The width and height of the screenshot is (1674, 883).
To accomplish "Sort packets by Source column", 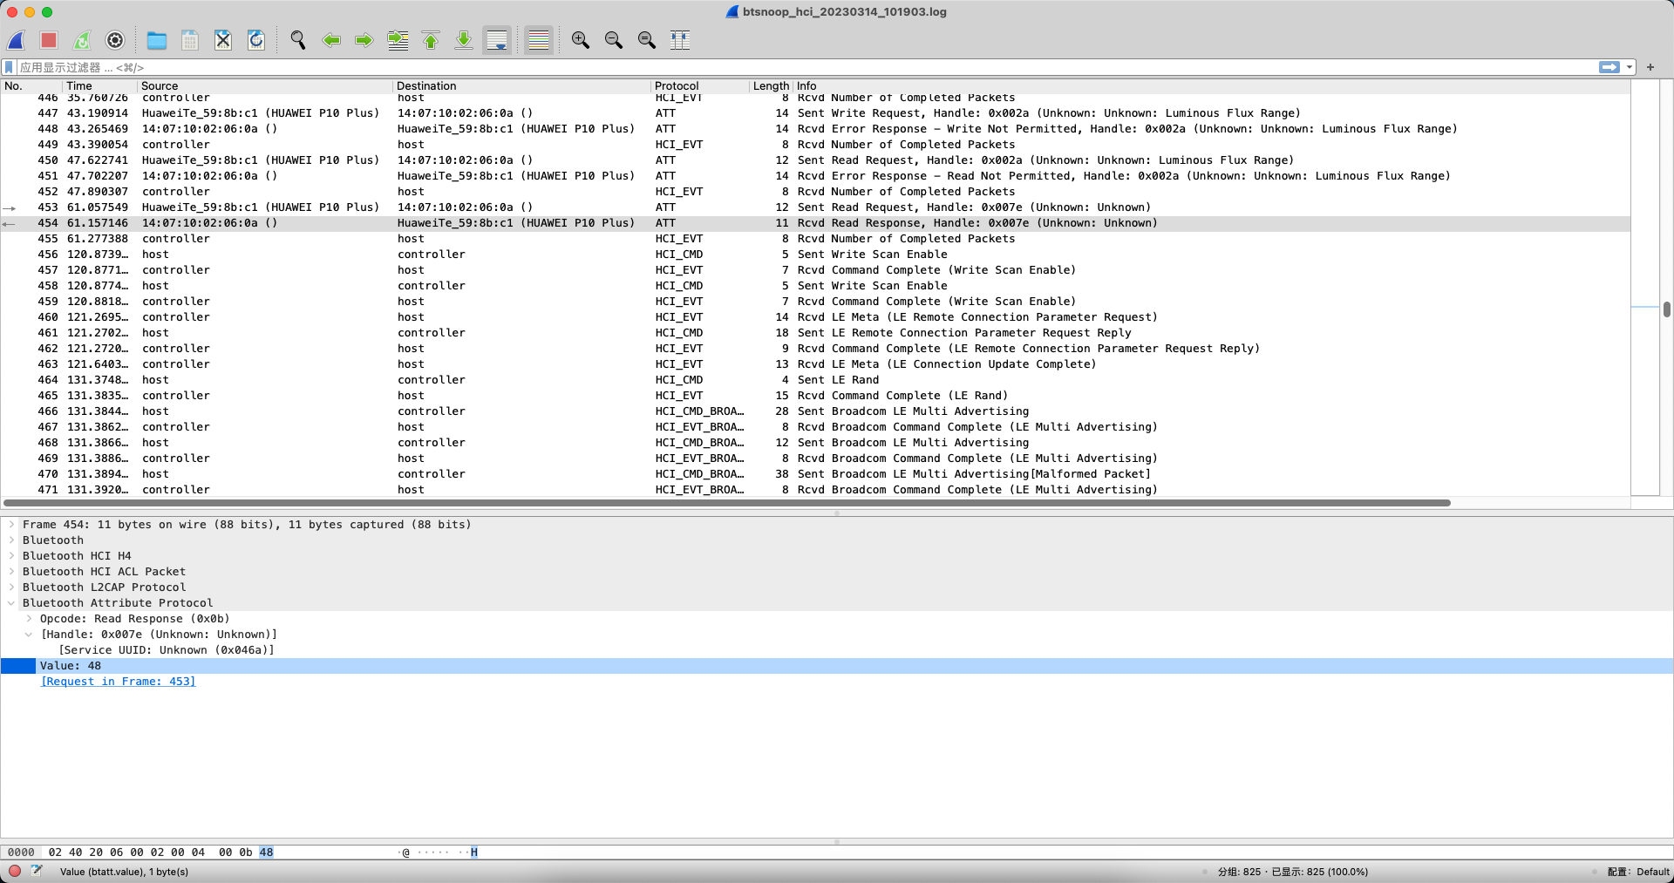I will click(x=264, y=85).
